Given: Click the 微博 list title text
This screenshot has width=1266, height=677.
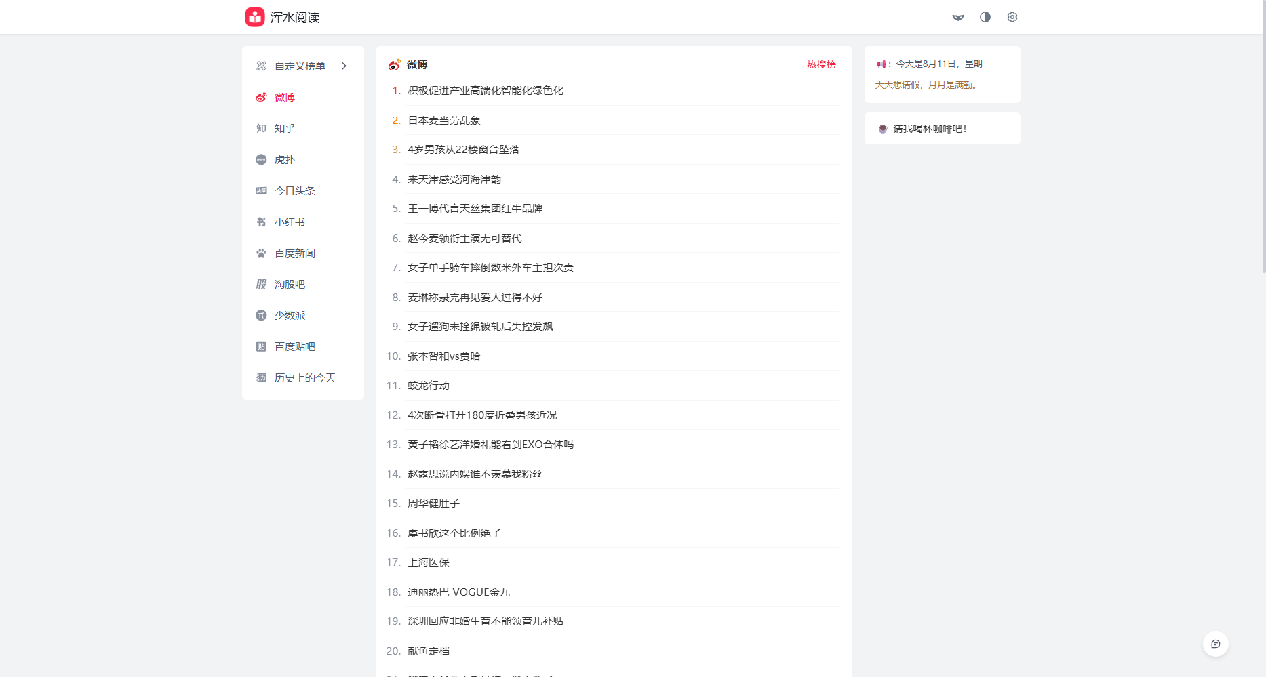Looking at the screenshot, I should tap(417, 64).
